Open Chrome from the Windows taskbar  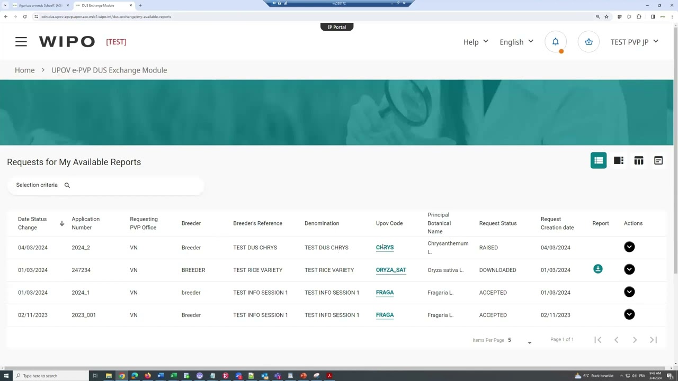tap(122, 376)
